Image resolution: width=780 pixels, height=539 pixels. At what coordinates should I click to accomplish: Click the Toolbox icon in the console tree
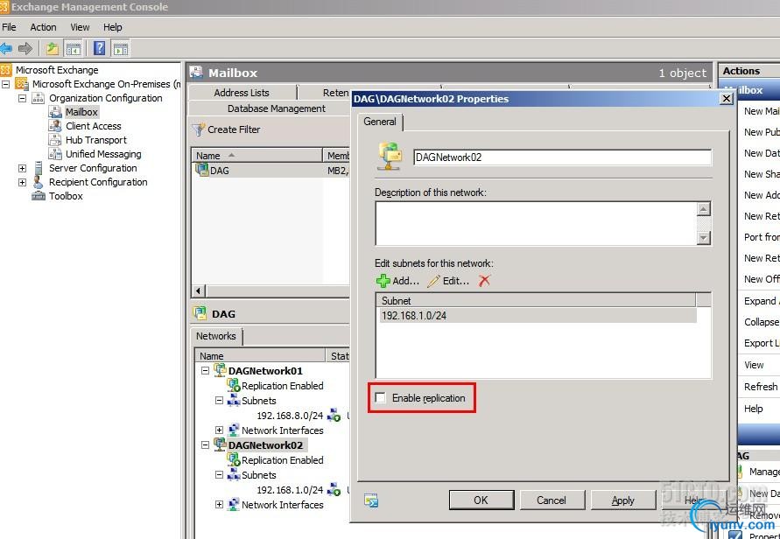39,196
